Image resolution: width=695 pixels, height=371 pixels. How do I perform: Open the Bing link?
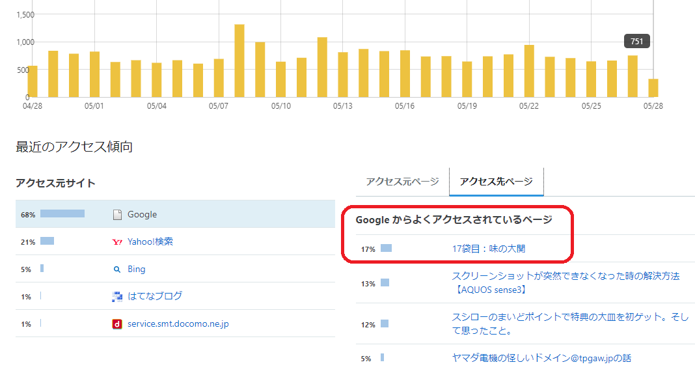137,269
